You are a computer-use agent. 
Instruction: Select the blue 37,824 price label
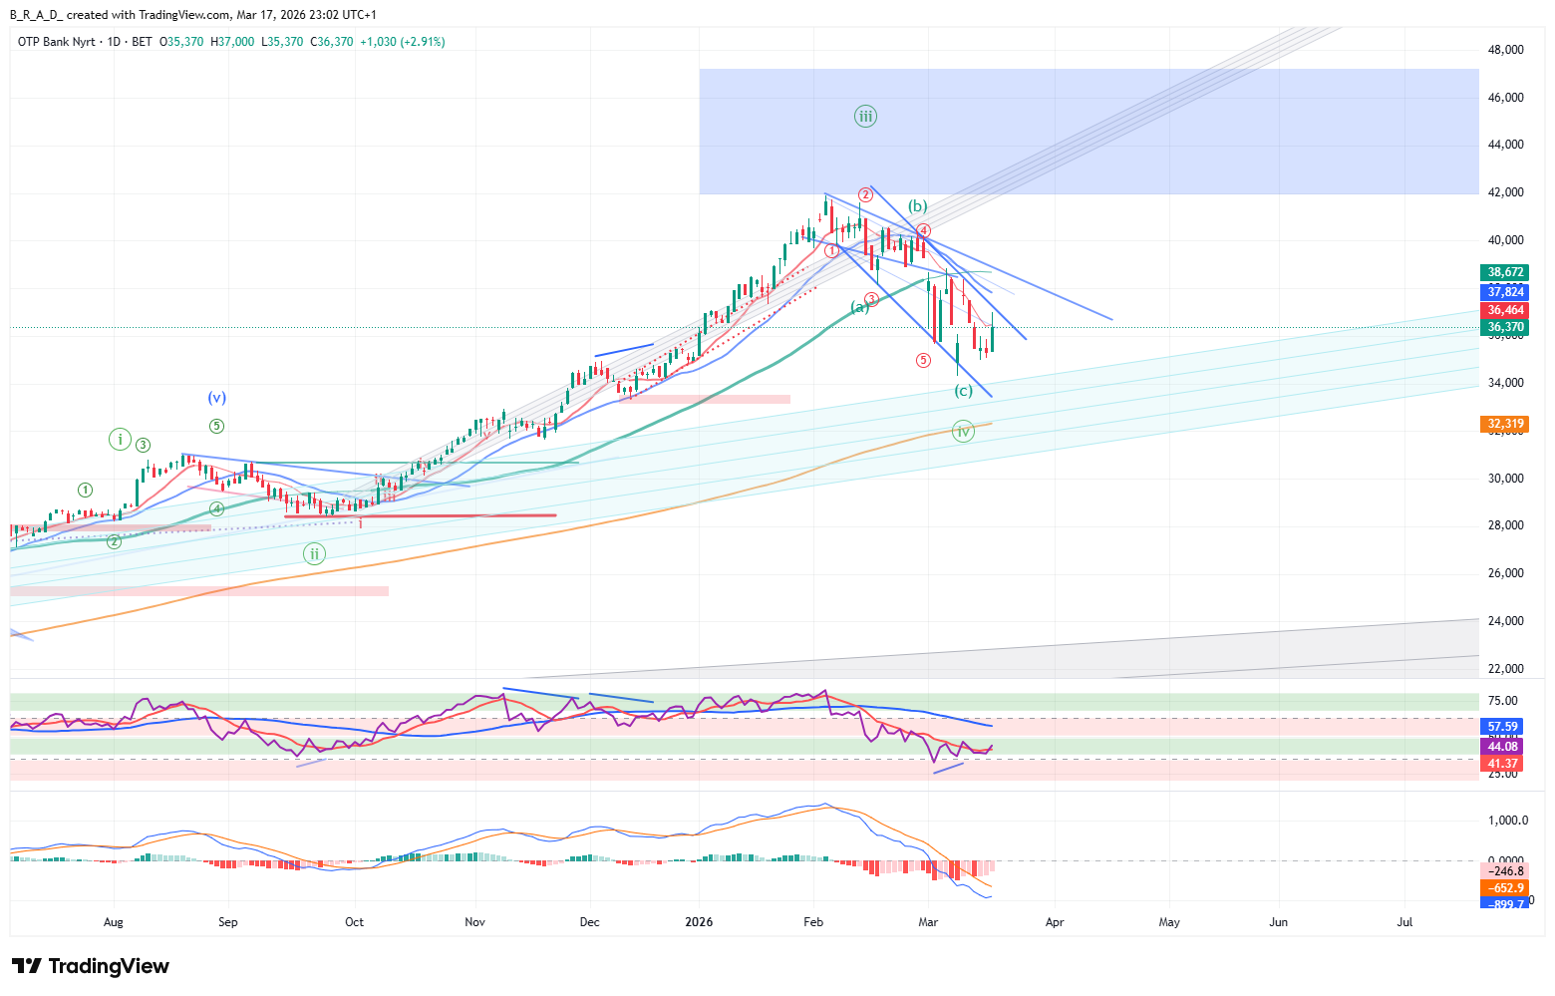[x=1505, y=292]
